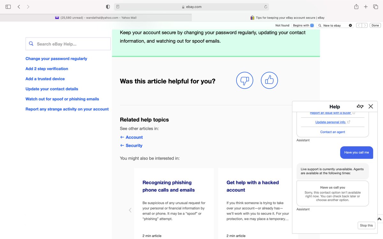Click the ebay.com address bar
Image resolution: width=383 pixels, height=239 pixels.
[191, 7]
